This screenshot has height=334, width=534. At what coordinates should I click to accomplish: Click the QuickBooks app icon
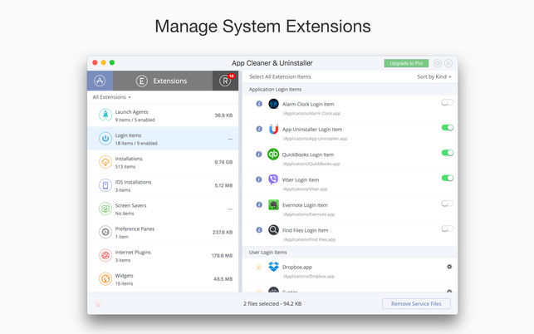click(x=273, y=154)
